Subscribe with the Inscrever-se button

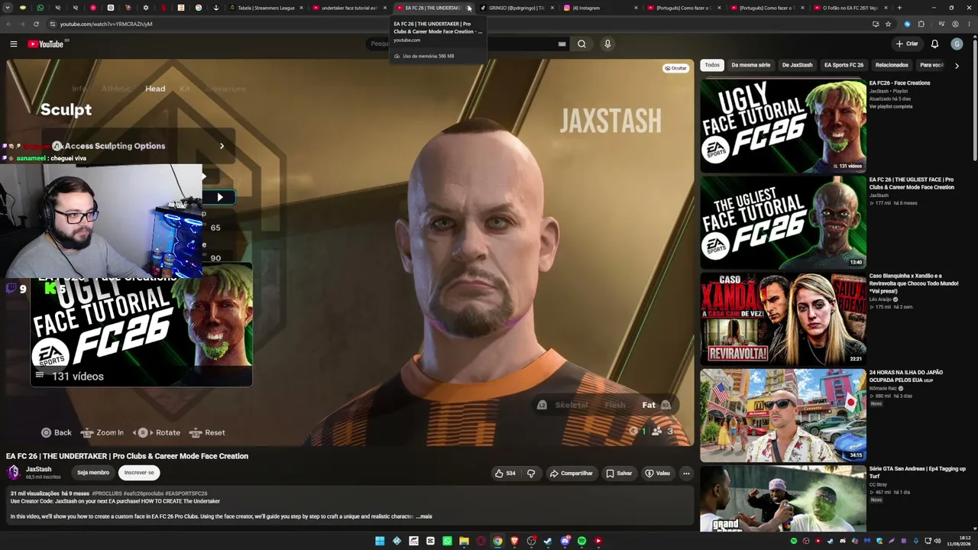(x=139, y=473)
